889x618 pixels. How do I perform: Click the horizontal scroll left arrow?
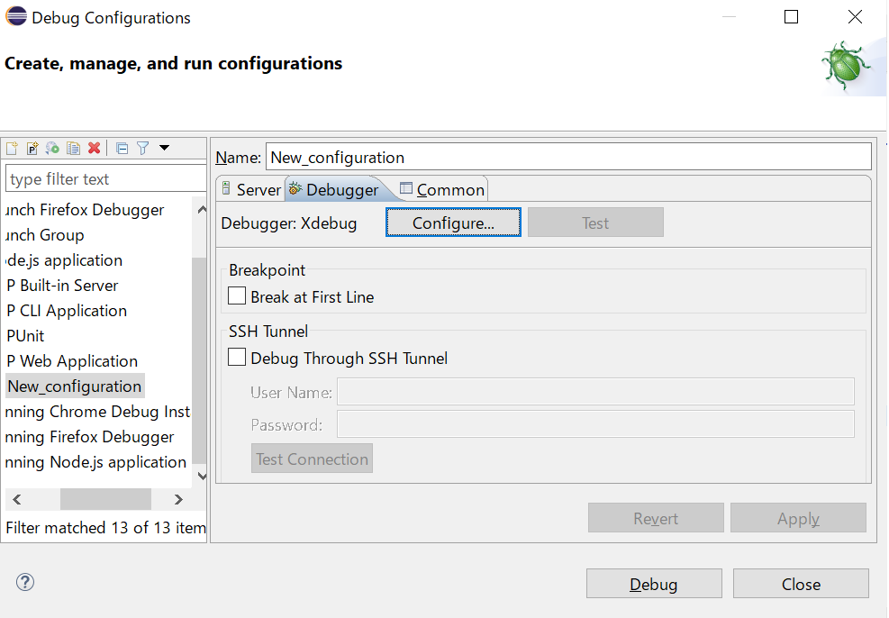click(17, 499)
